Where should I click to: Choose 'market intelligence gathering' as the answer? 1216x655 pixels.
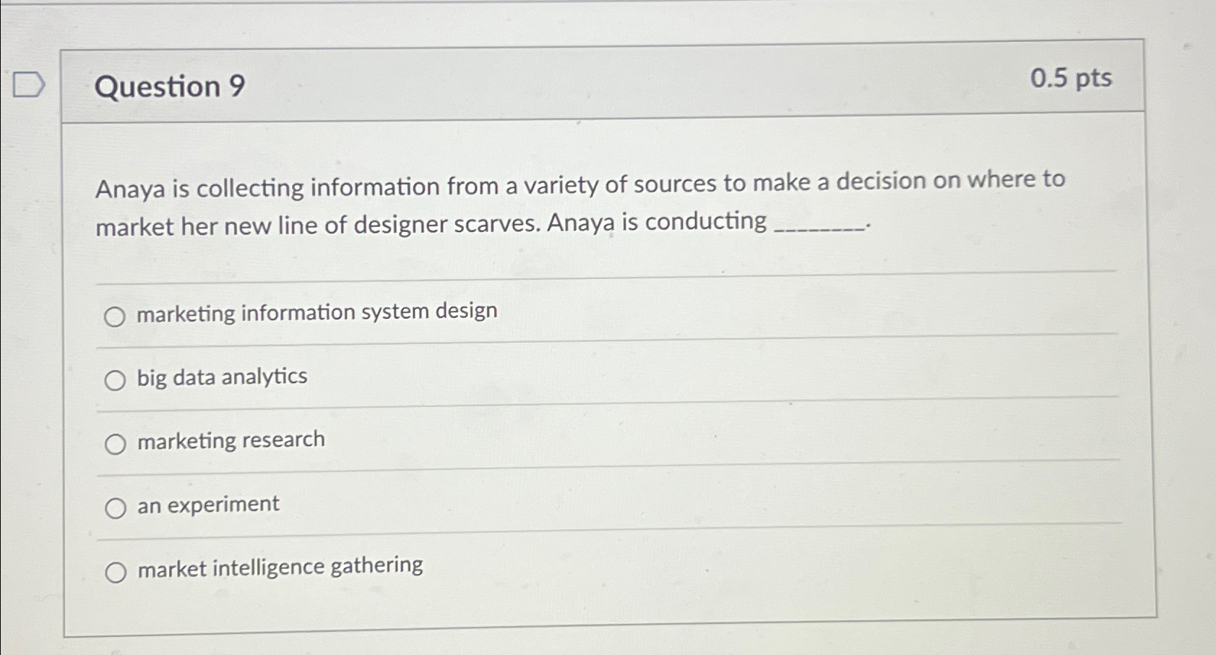116,570
